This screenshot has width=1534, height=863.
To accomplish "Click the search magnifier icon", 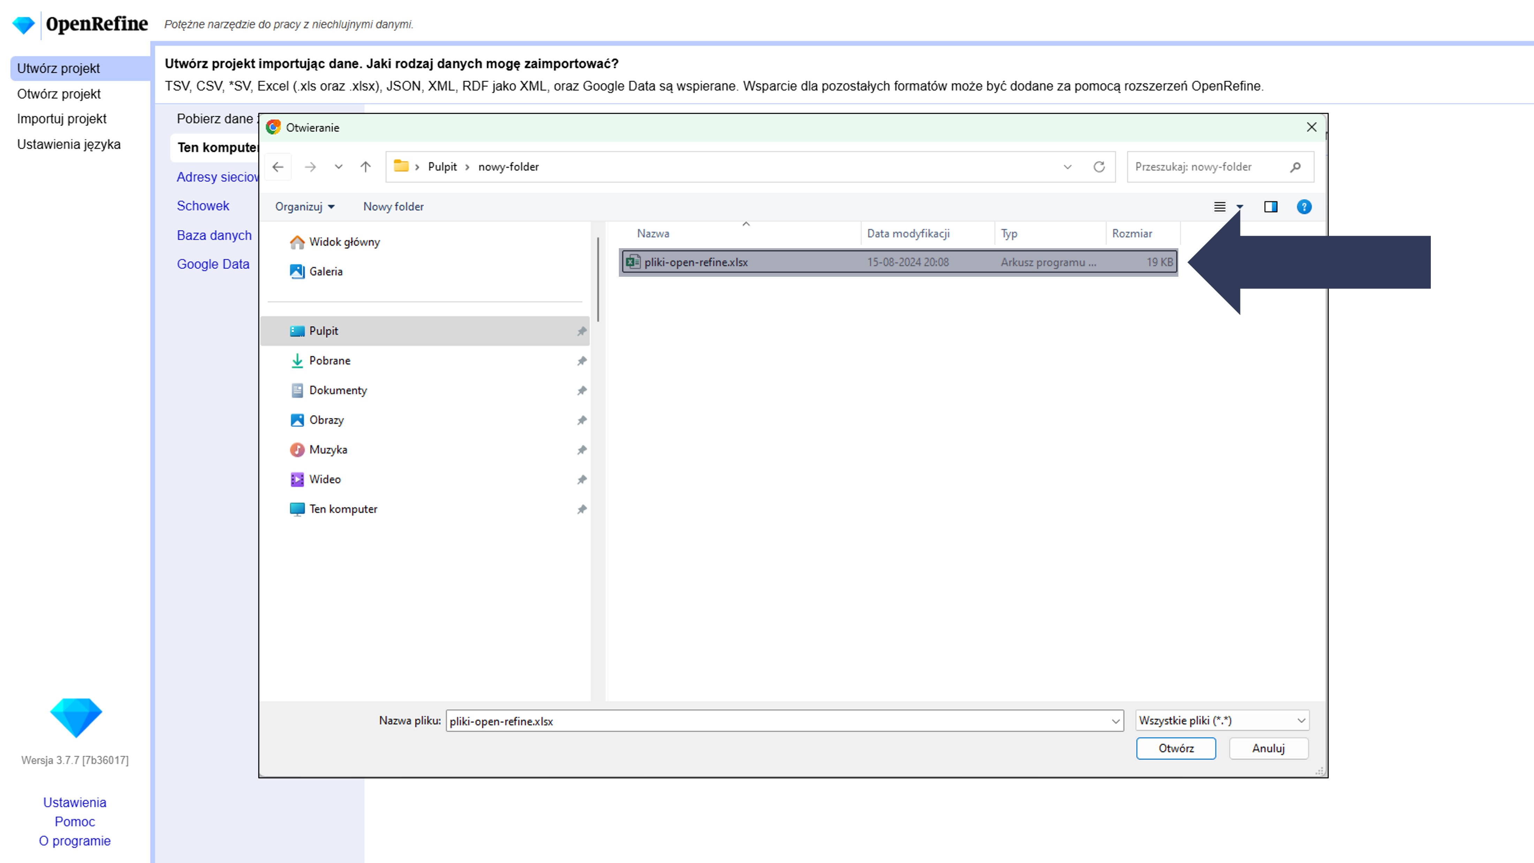I will tap(1295, 167).
